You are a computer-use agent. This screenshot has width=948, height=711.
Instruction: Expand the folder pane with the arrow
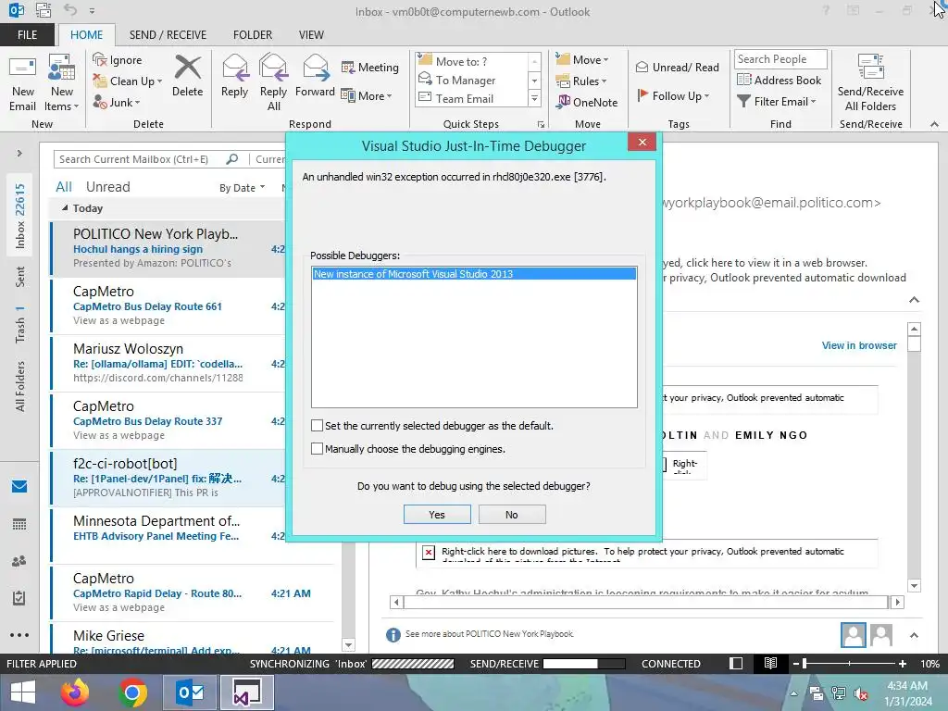(19, 153)
